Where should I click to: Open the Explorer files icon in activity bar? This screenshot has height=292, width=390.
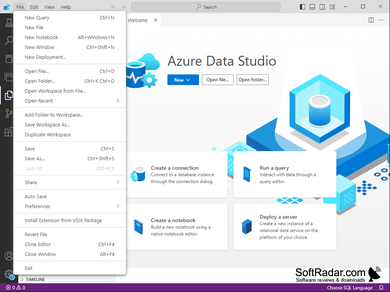(9, 95)
